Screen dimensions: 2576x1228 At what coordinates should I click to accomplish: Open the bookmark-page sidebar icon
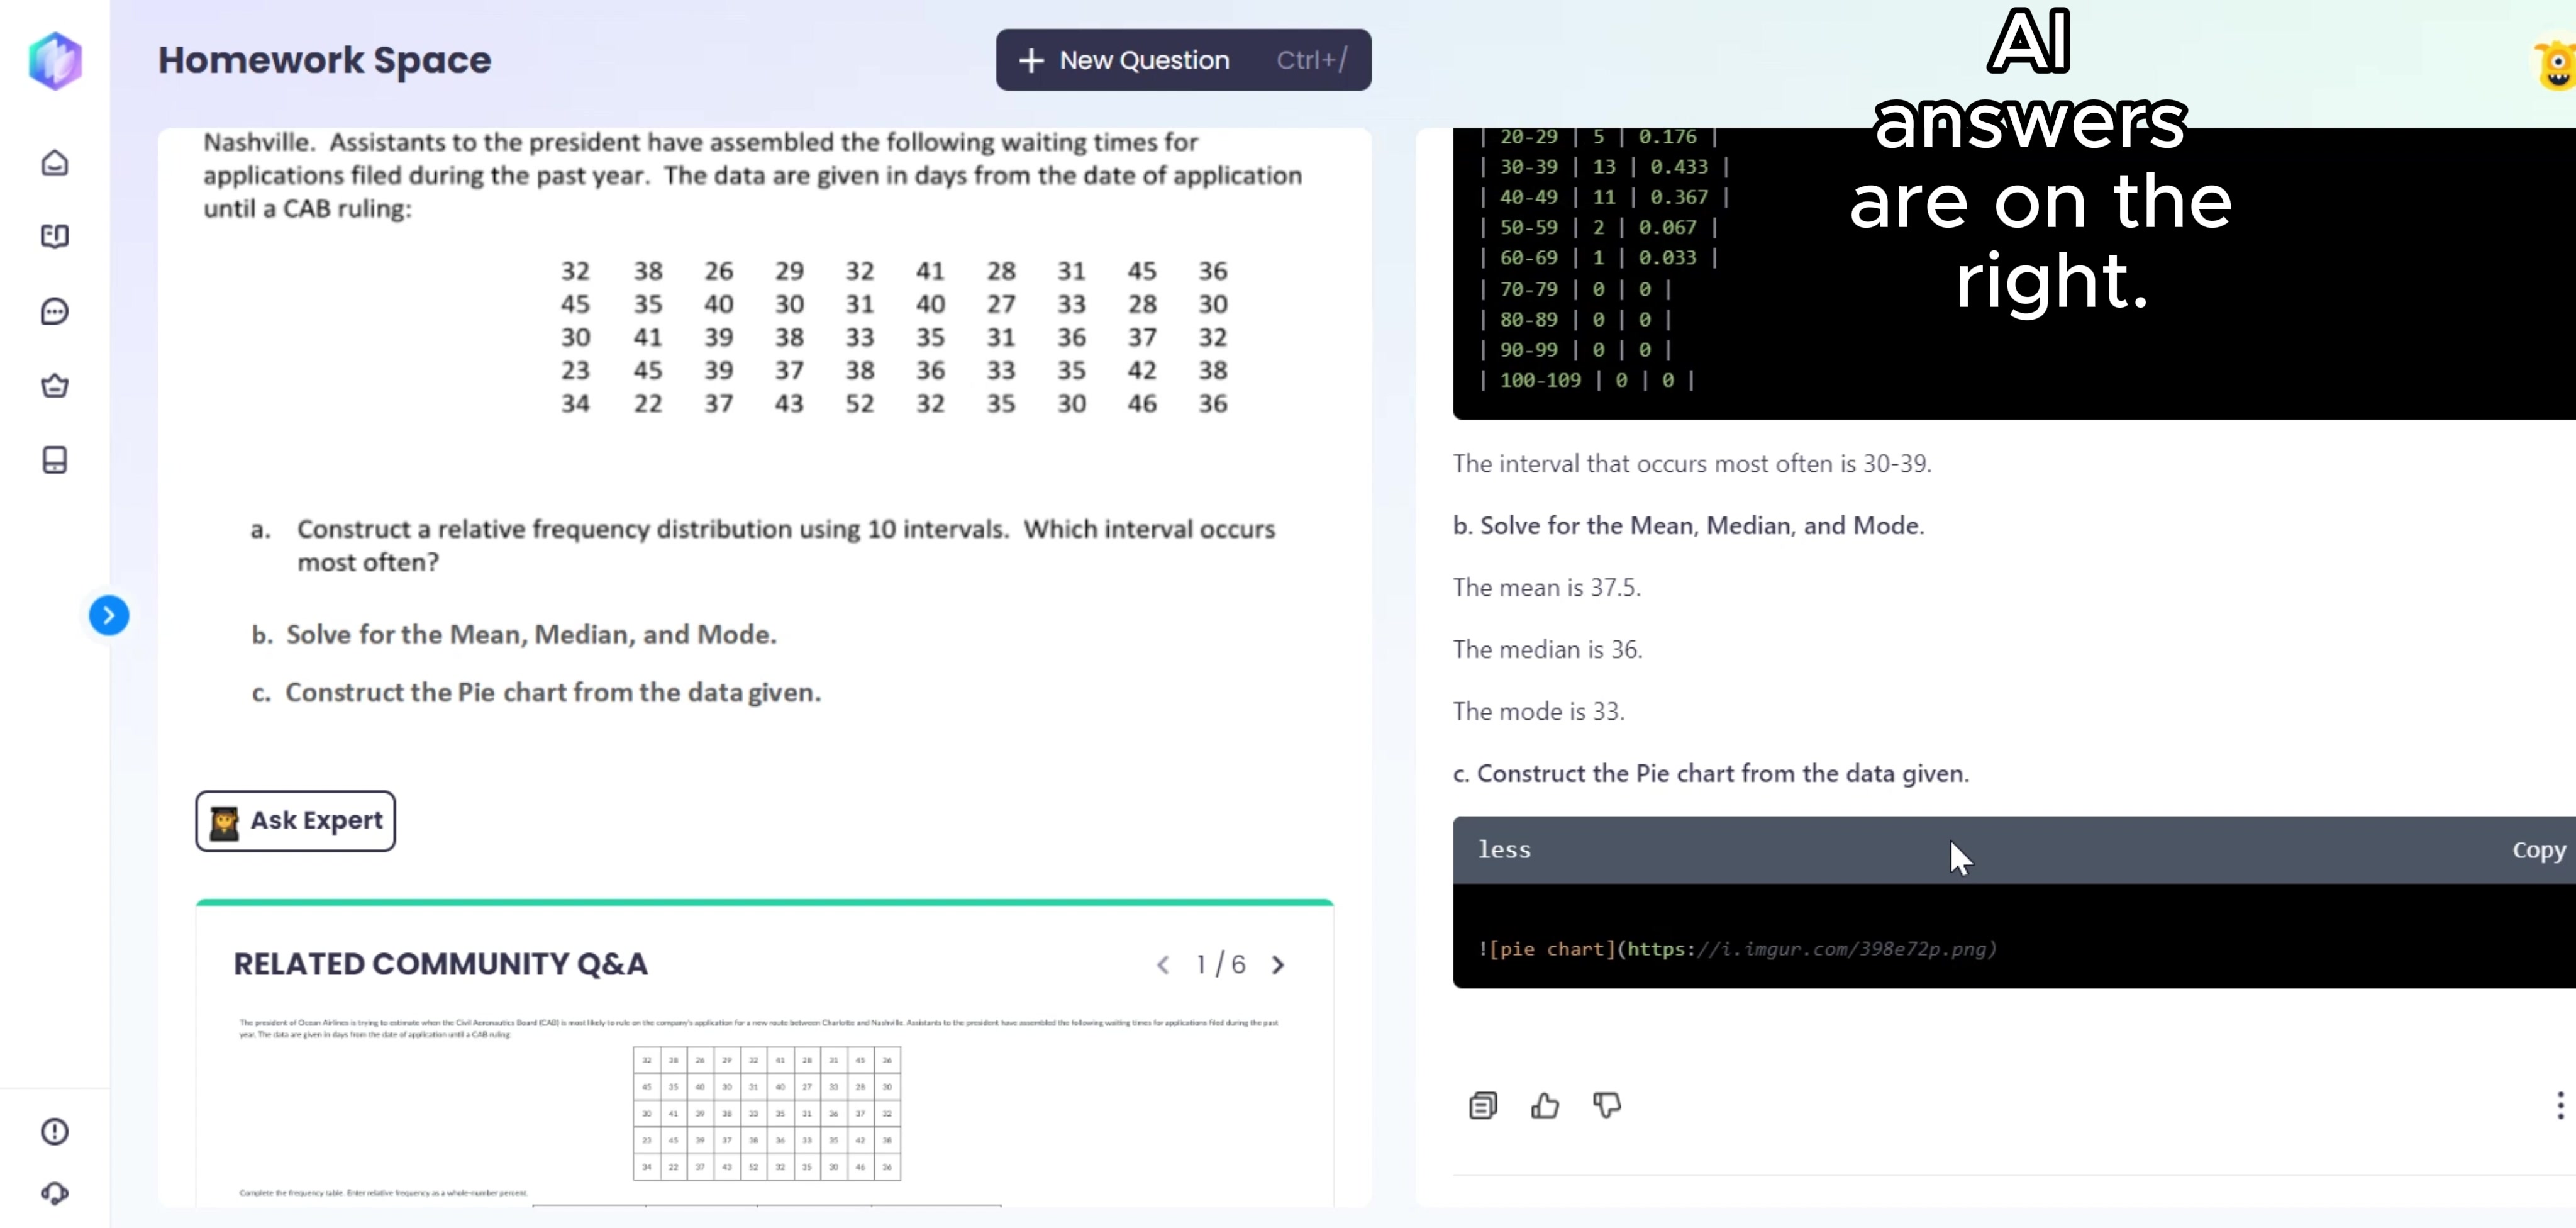click(55, 460)
